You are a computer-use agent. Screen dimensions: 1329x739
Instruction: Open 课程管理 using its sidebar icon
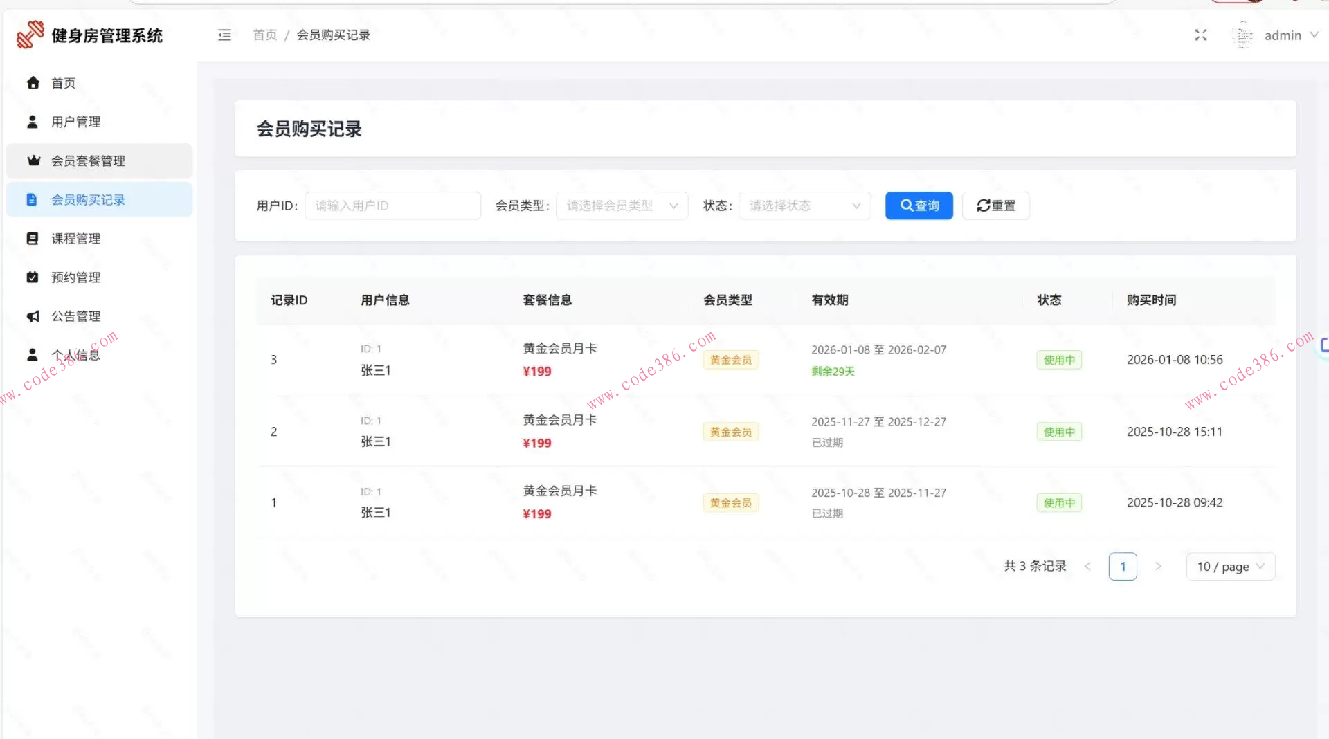(33, 238)
